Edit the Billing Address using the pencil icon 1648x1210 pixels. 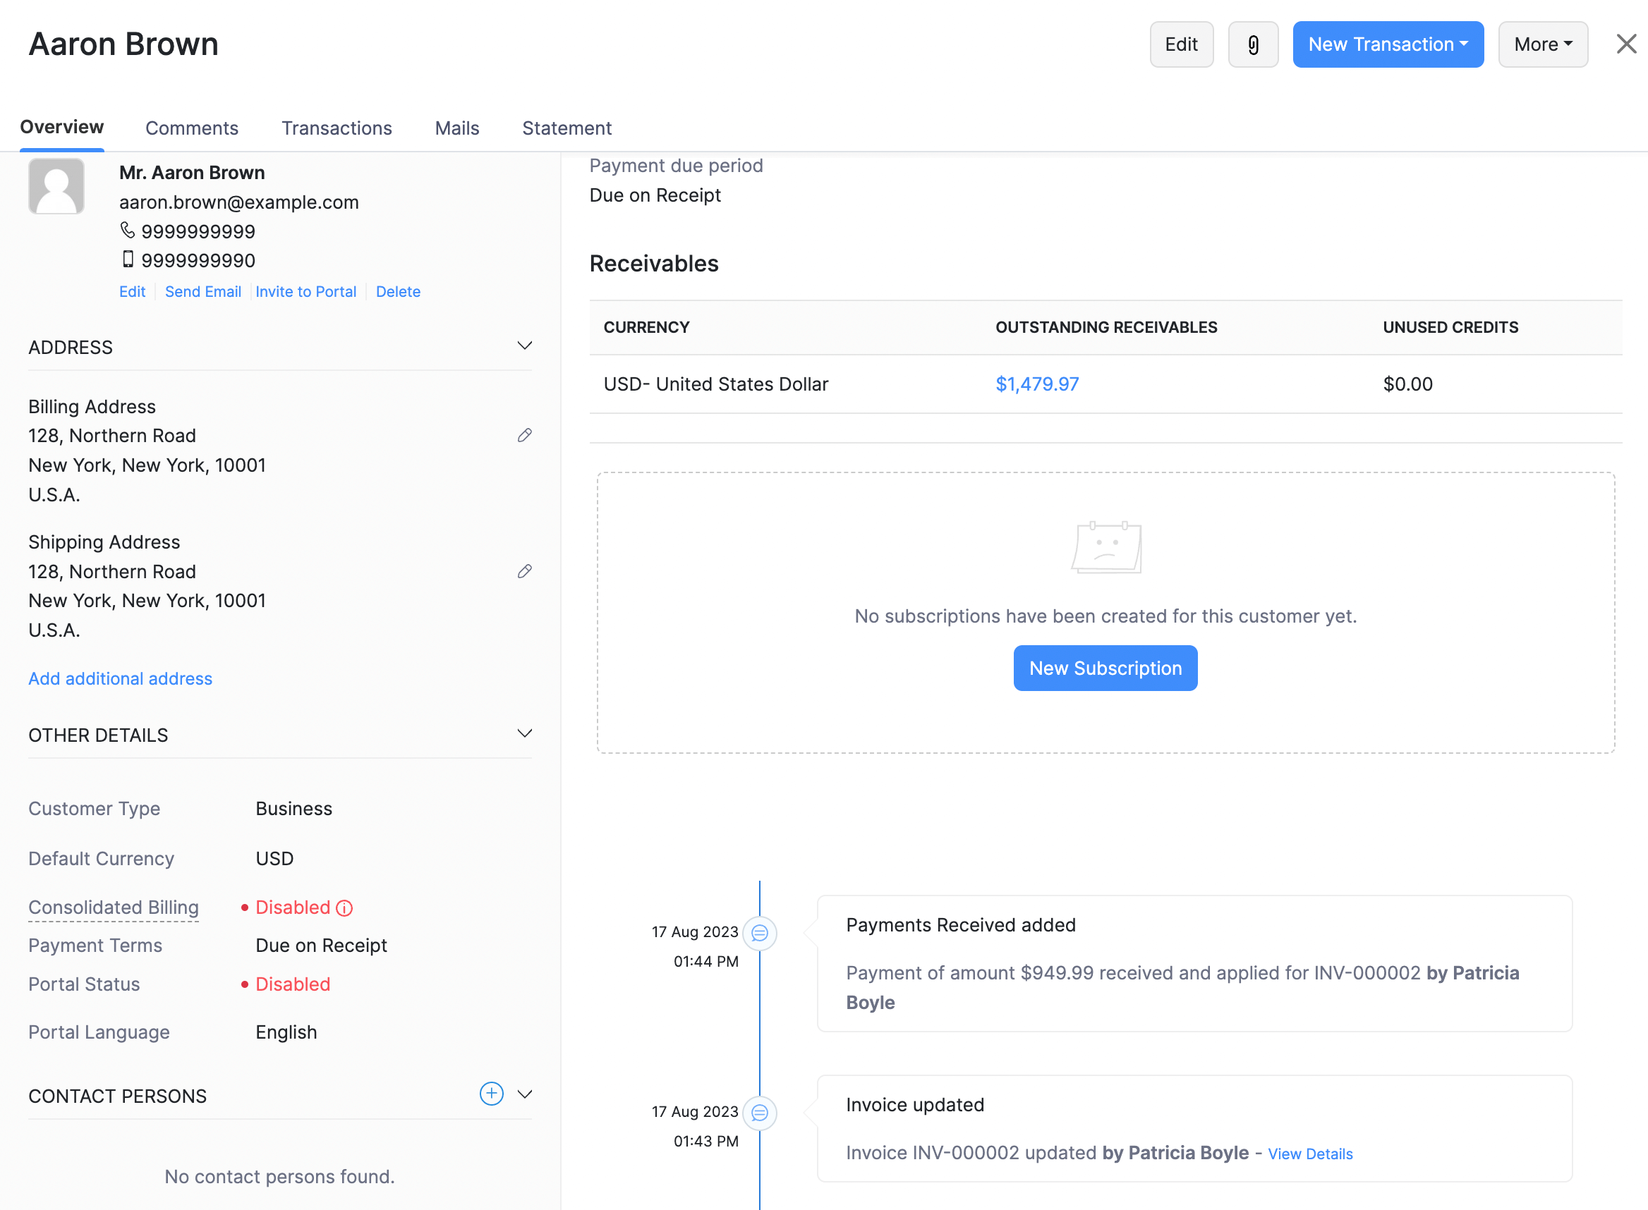[524, 435]
